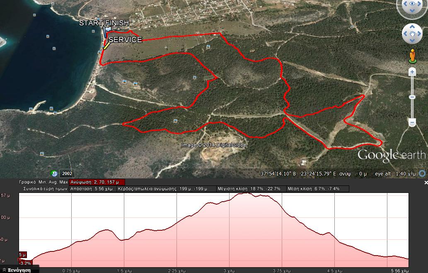Click the 2002 imagery date button
Image resolution: width=428 pixels, height=273 pixels.
click(66, 173)
